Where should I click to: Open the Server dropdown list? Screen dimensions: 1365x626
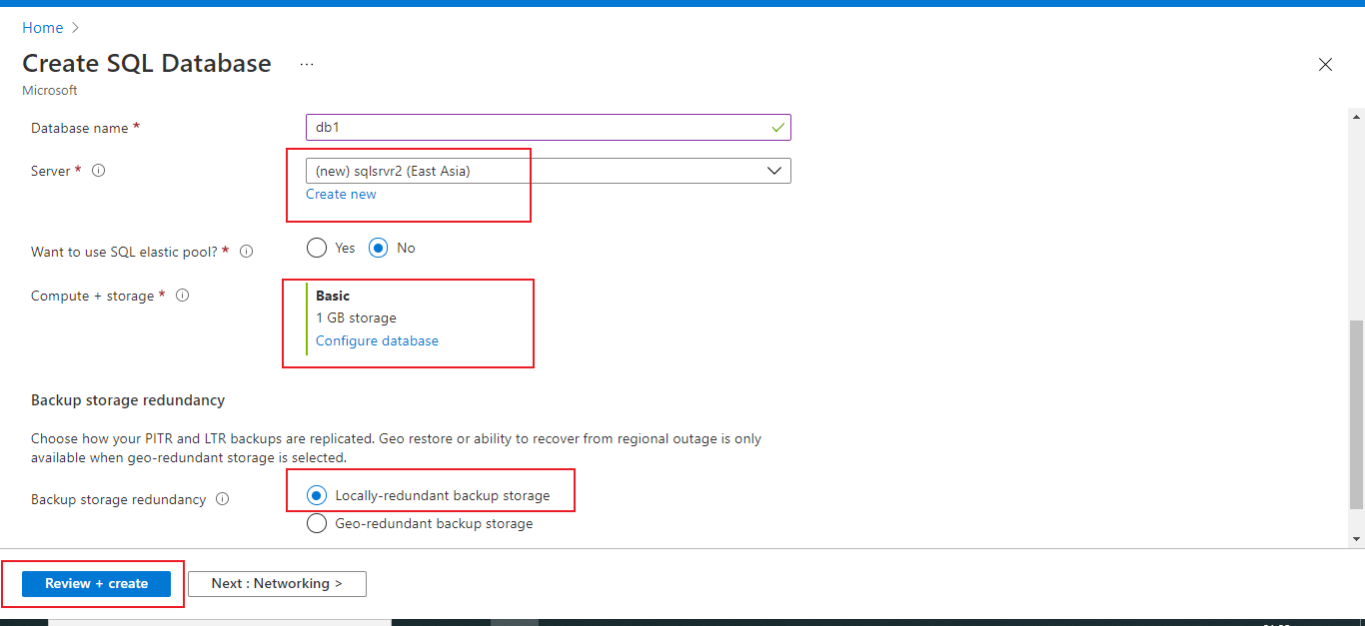tap(548, 171)
